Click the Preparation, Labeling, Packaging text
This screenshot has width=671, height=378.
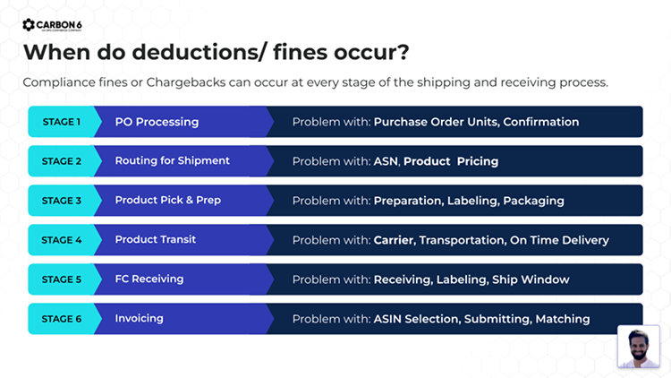(468, 201)
